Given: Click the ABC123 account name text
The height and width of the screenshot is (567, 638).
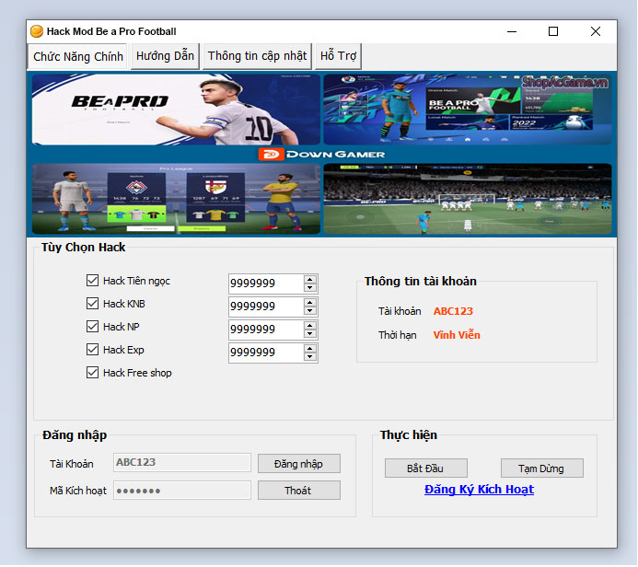Looking at the screenshot, I should click(x=453, y=311).
